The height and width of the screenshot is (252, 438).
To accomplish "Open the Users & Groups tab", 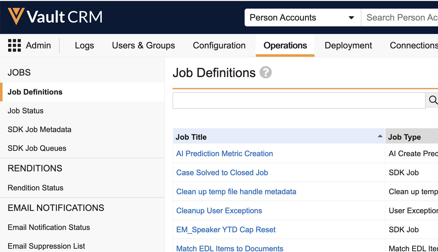I will pos(143,45).
